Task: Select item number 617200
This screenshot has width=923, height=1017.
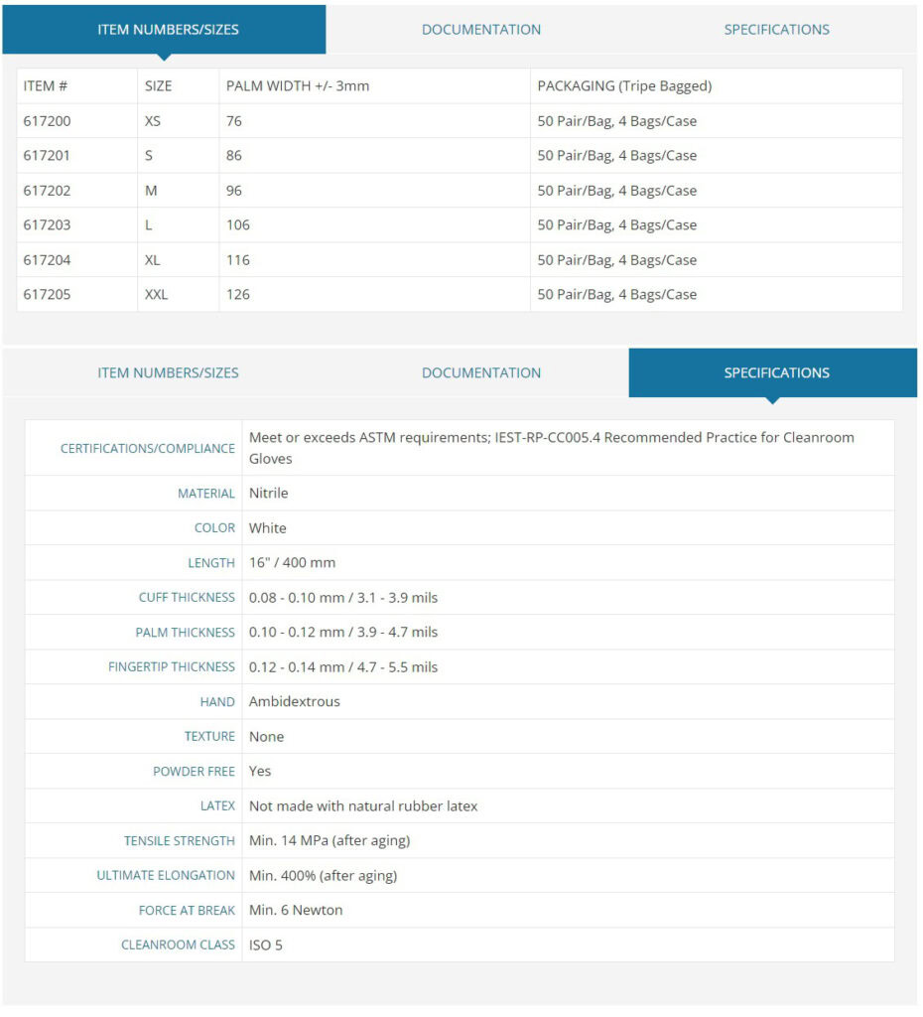Action: click(47, 121)
